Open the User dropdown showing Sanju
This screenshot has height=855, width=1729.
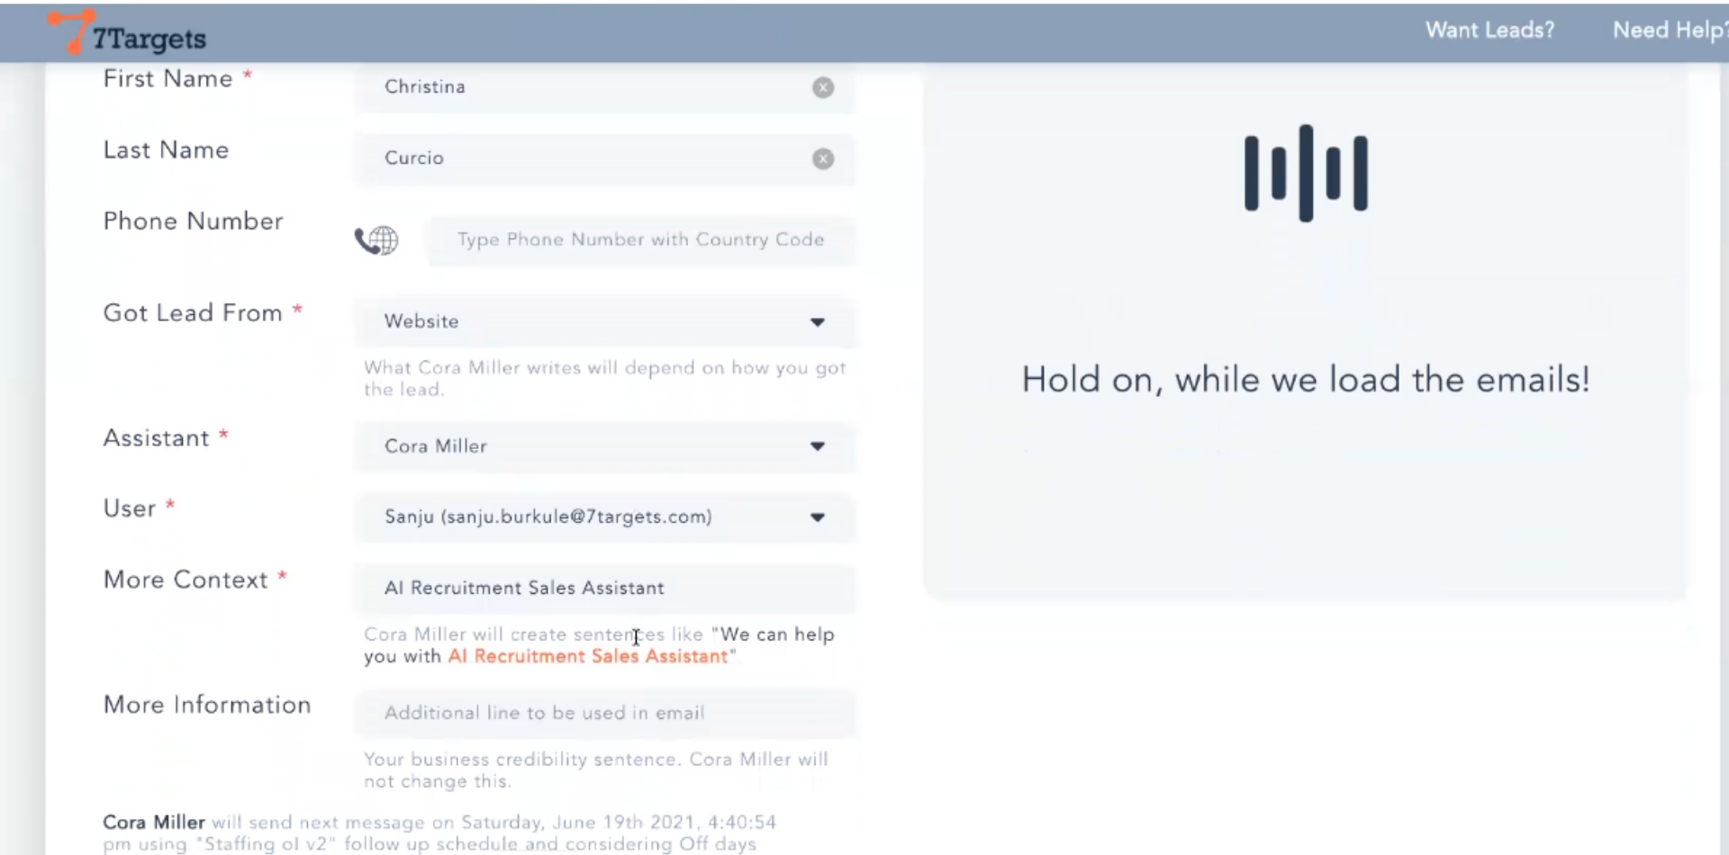[817, 517]
